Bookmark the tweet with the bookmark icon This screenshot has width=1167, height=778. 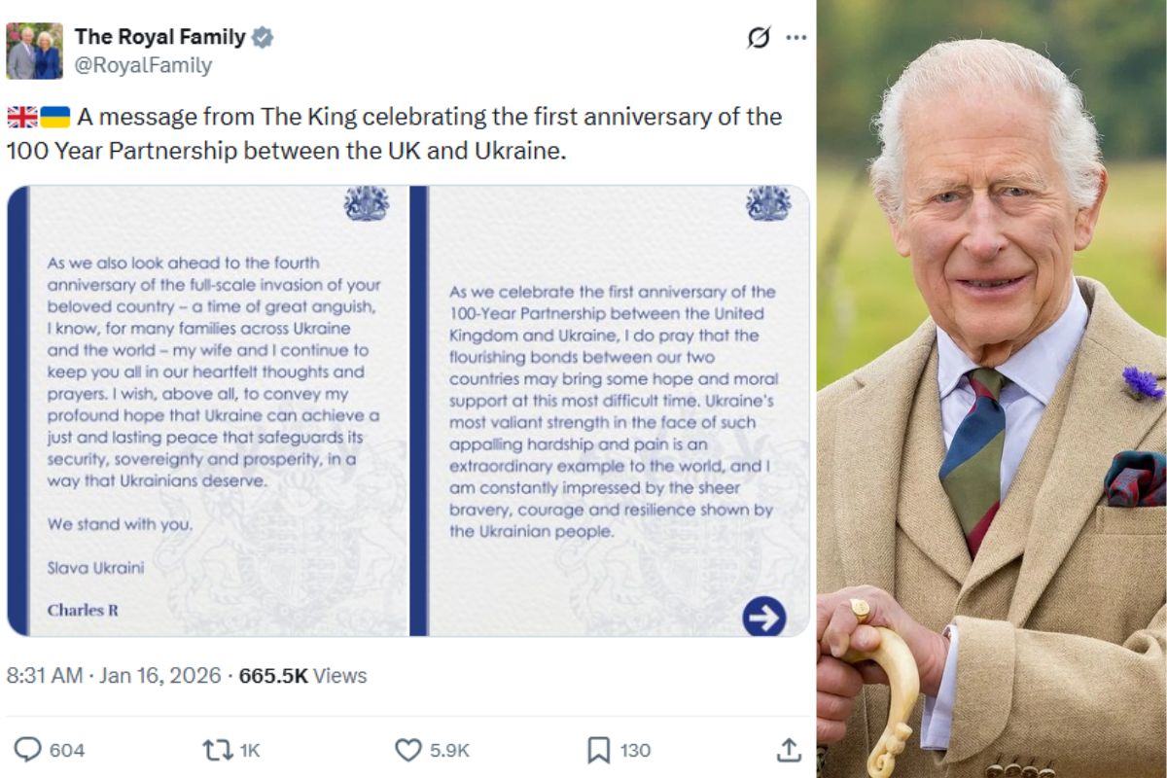coord(598,750)
